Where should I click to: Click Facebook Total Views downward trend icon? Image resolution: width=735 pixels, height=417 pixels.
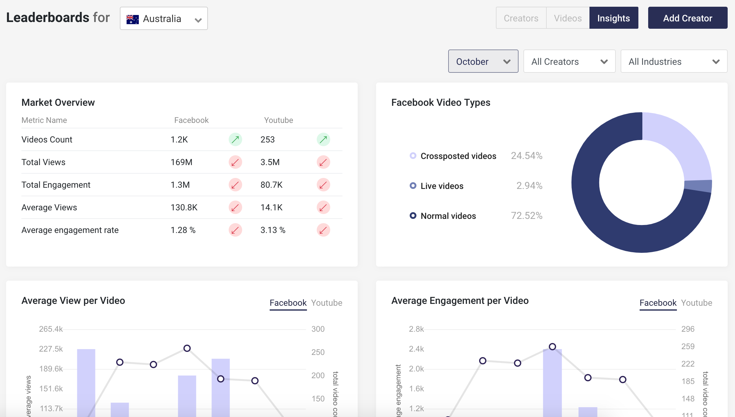coord(235,162)
